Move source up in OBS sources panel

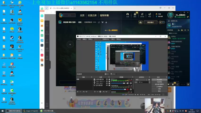(104, 92)
